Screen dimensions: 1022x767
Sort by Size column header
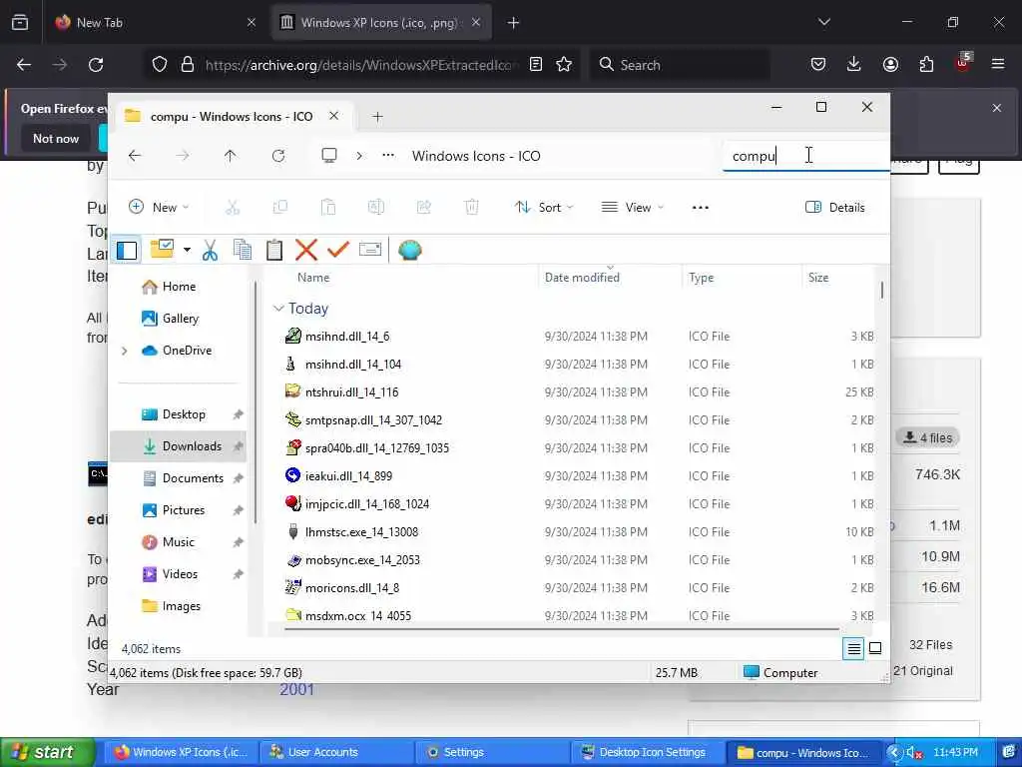point(818,278)
